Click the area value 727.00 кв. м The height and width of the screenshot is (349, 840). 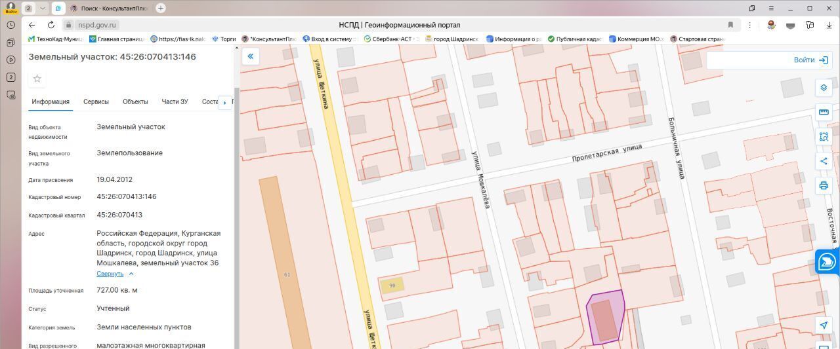117,290
